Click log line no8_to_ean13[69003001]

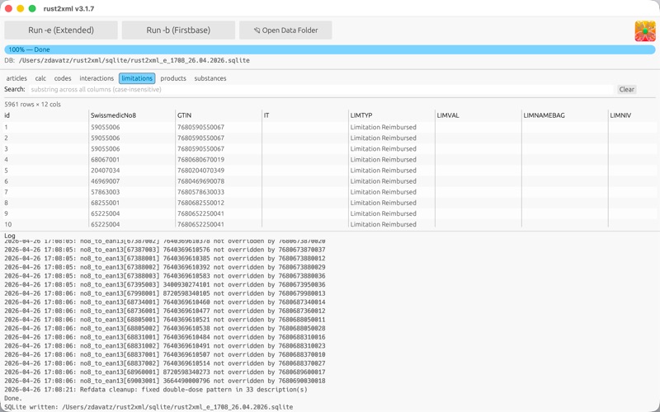coord(164,381)
